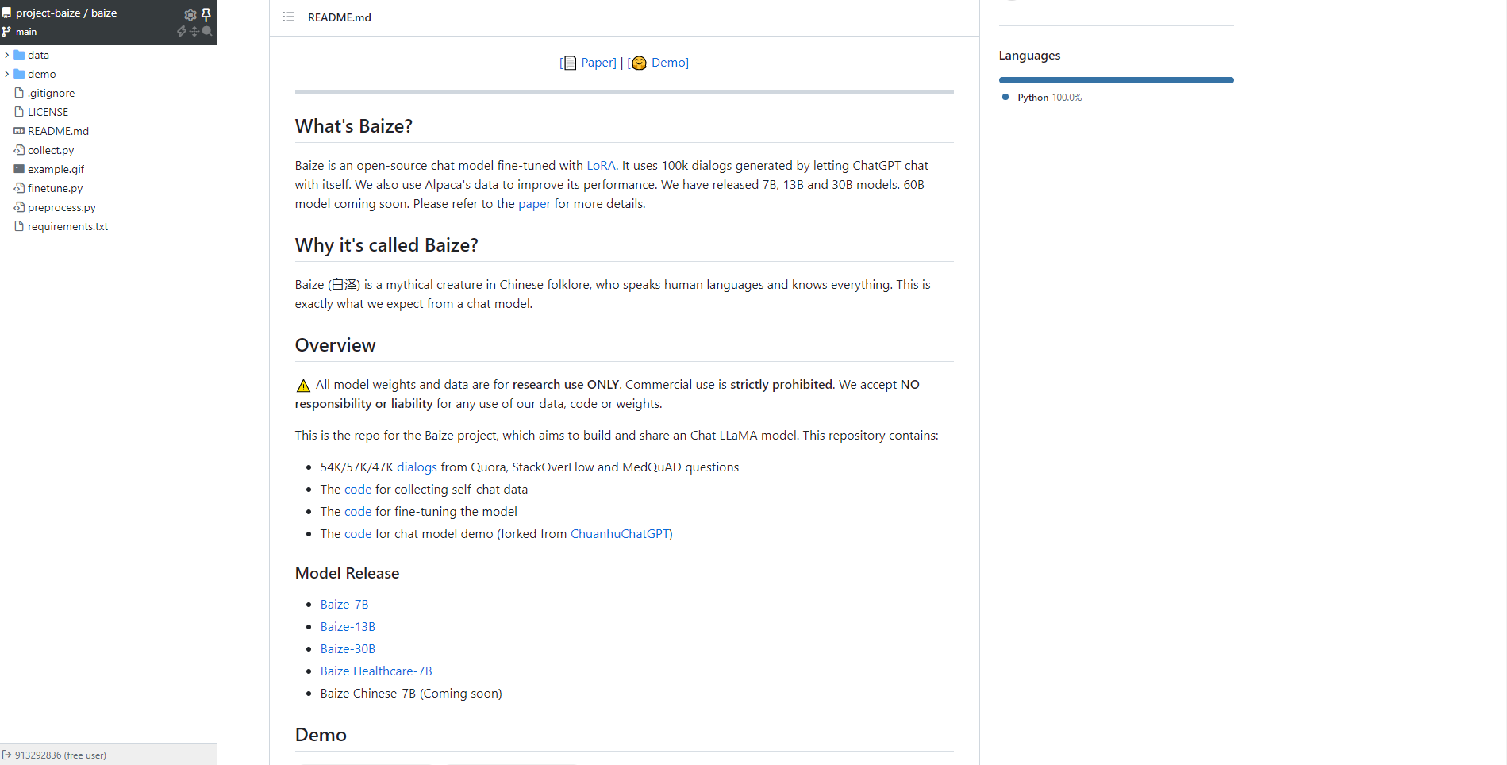Click the four-arrow move icon in sidebar header
This screenshot has height=765, width=1507.
tap(194, 32)
